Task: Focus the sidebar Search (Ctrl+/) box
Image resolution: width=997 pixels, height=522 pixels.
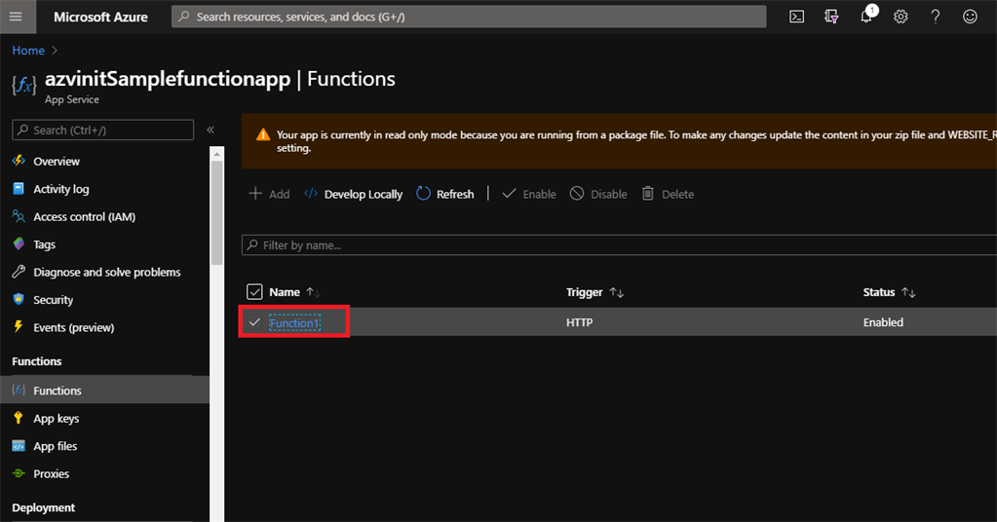Action: coord(103,130)
